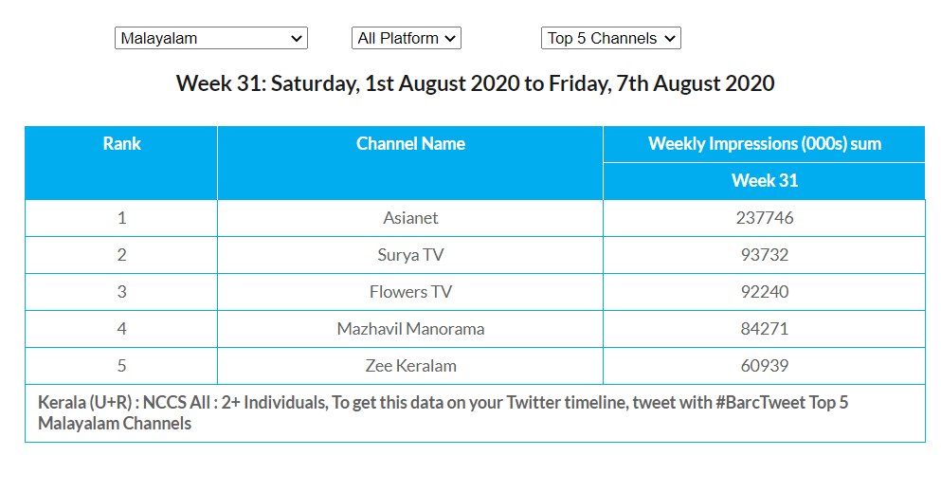Image resolution: width=941 pixels, height=492 pixels.
Task: Click the impressions value 92240
Action: (764, 292)
